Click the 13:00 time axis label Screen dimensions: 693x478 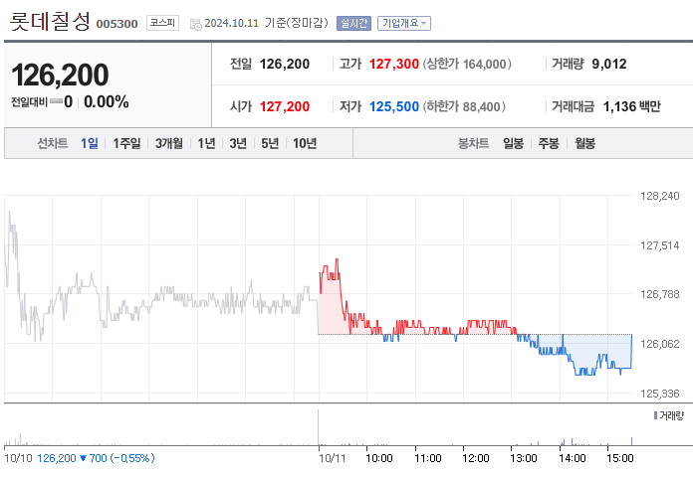pos(524,458)
